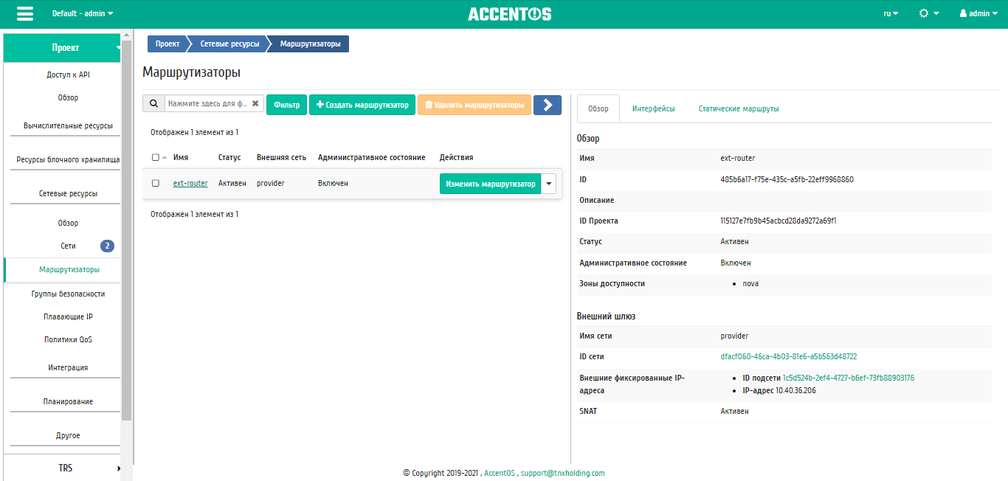Open the ru language dropdown
The width and height of the screenshot is (1008, 481).
point(891,13)
